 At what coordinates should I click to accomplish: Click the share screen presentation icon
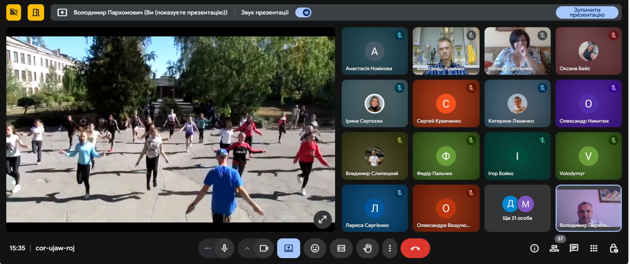pyautogui.click(x=289, y=248)
